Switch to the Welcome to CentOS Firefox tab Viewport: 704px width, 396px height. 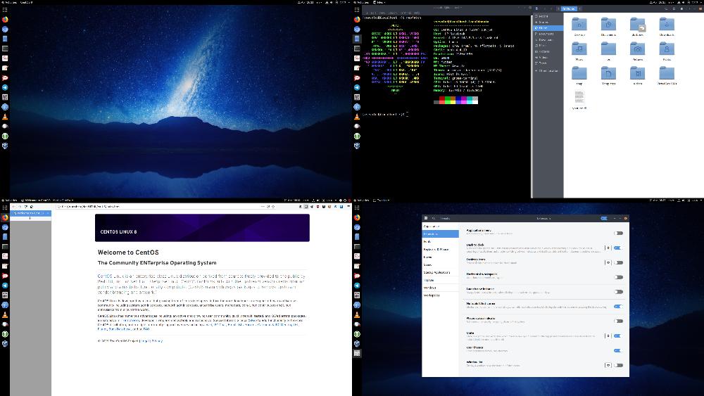tap(30, 213)
